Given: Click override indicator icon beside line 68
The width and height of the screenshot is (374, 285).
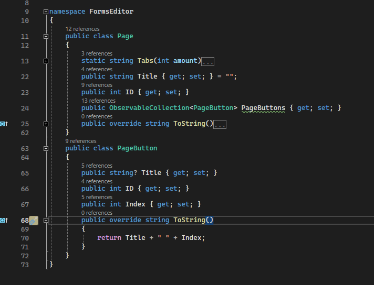Looking at the screenshot, I should coord(4,221).
